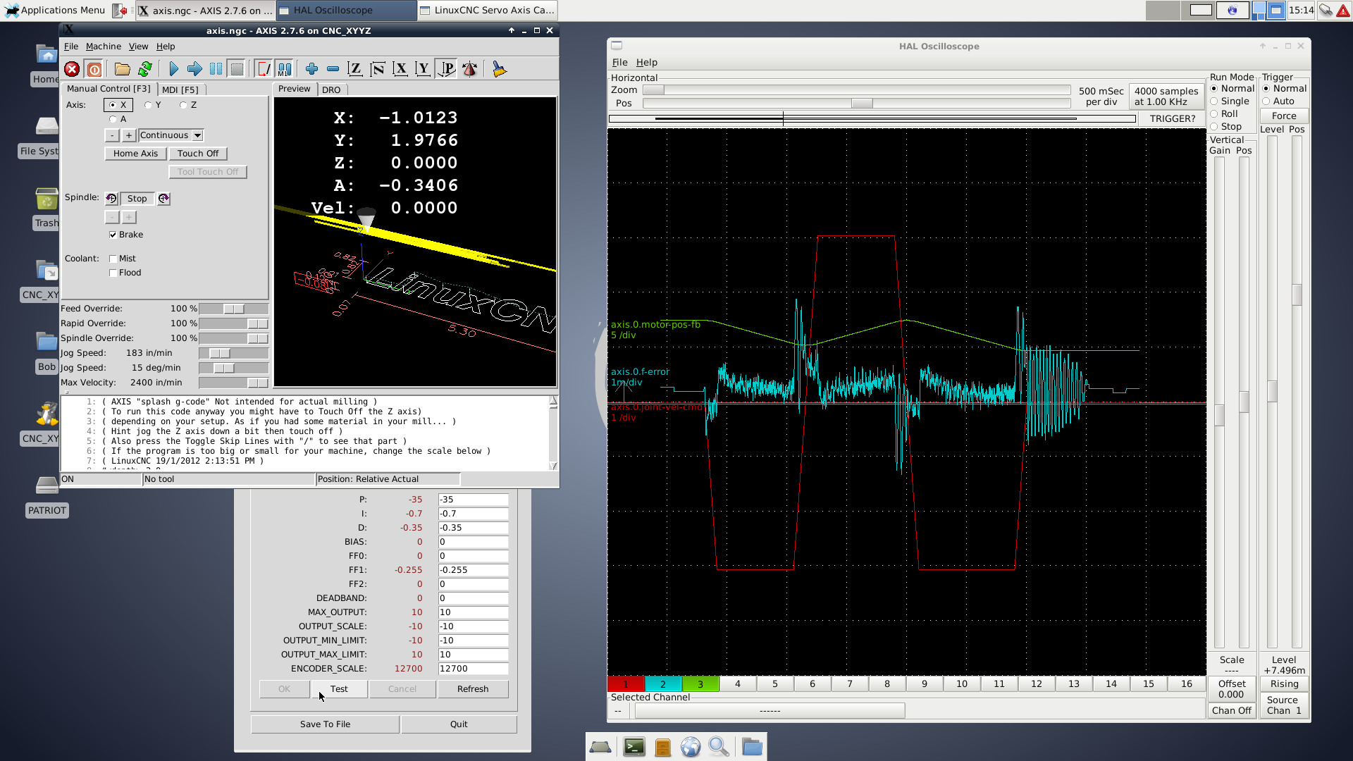Open a G-code file with the folder icon
Viewport: 1353px width, 761px height.
[x=123, y=69]
